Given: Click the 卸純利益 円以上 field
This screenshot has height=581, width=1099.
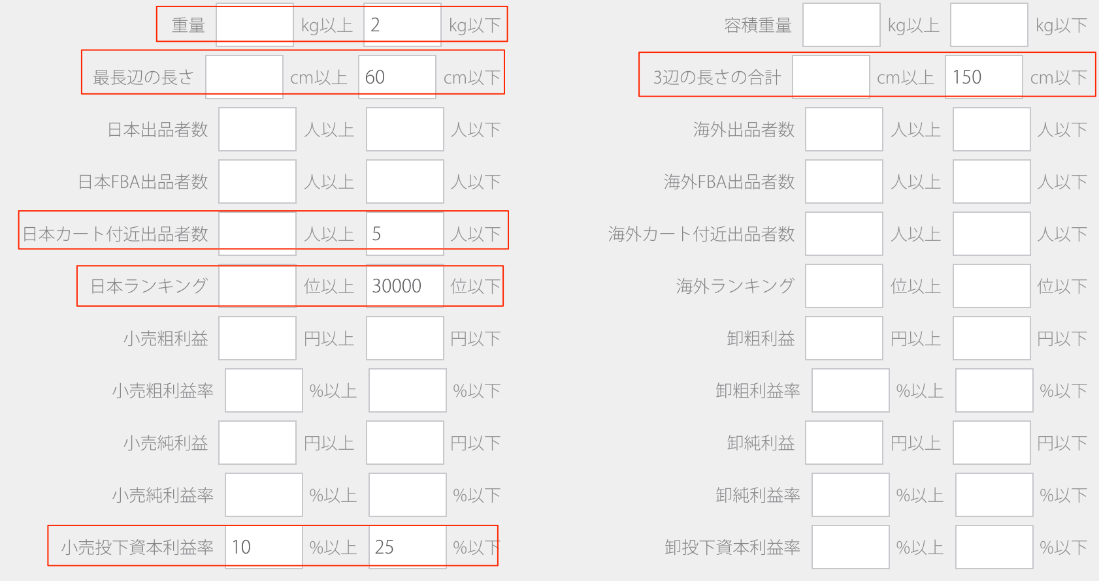Looking at the screenshot, I should (x=844, y=443).
